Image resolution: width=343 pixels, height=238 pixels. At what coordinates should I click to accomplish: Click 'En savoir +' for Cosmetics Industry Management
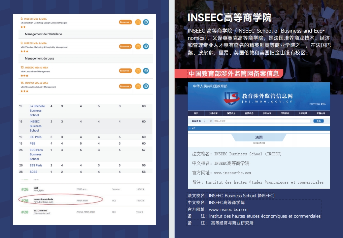(x=125, y=86)
